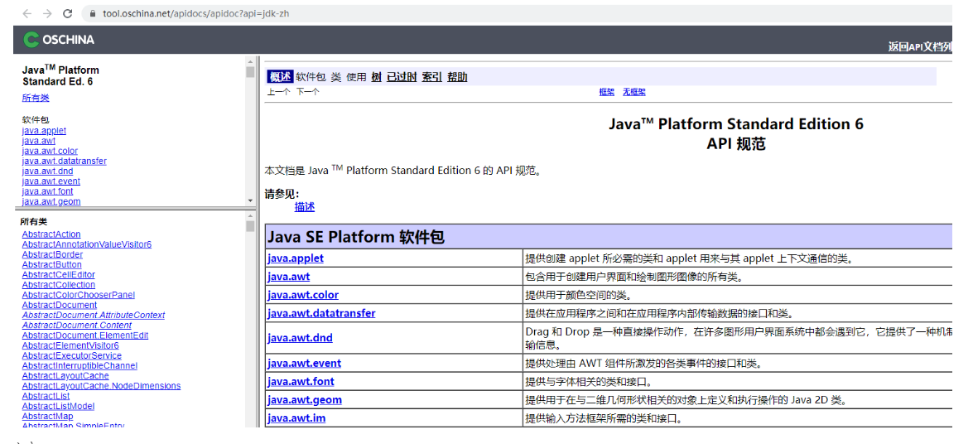This screenshot has height=444, width=973.
Task: Go forward with the browser forward arrow
Action: [x=48, y=13]
